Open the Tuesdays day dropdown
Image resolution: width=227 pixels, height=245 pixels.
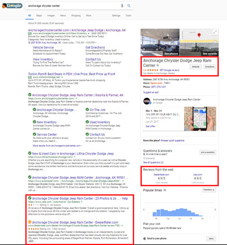click(209, 190)
